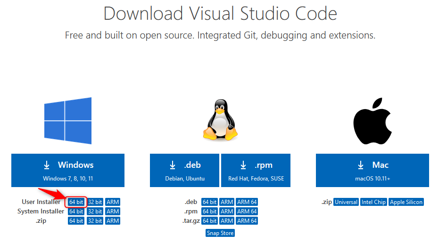
Task: Download Linux .rpm ARM
Action: pos(227,211)
